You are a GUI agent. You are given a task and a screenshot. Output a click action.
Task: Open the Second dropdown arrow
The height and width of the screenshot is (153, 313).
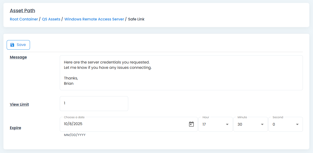297,124
